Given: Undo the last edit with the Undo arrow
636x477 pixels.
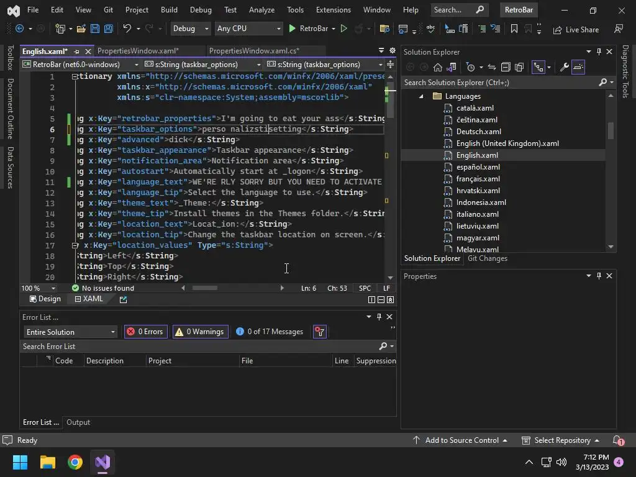Looking at the screenshot, I should click(127, 29).
